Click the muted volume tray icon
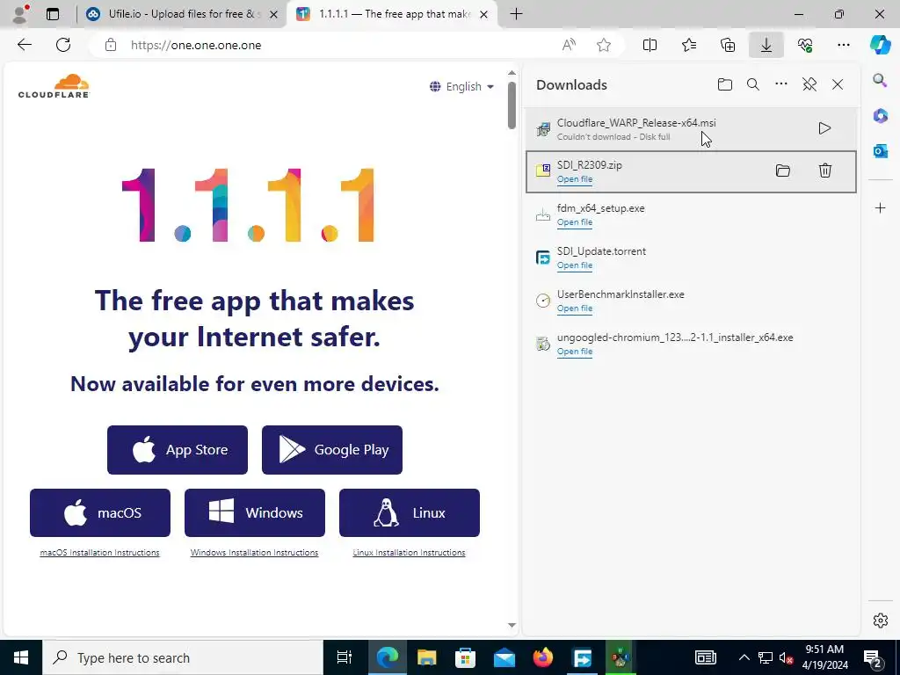This screenshot has width=900, height=675. pos(787,657)
